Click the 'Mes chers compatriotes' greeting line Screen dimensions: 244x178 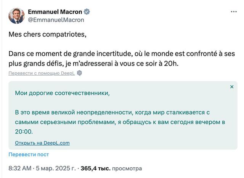[x=47, y=35]
